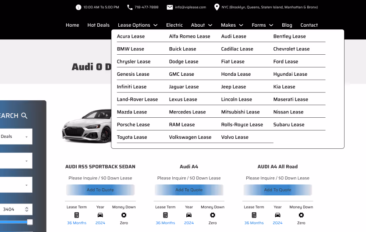366x232 pixels.
Task: Expand the Forms menu chevron
Action: tap(271, 25)
